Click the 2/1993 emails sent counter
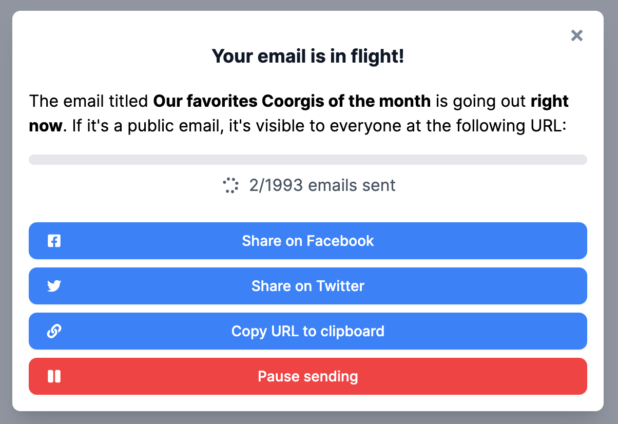Image resolution: width=618 pixels, height=424 pixels. (322, 185)
